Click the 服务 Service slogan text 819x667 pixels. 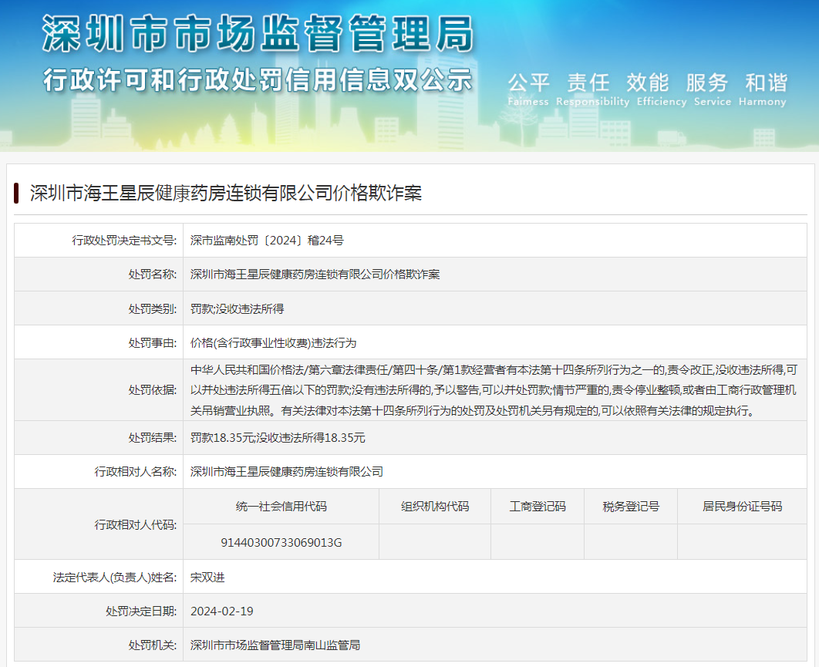coord(713,89)
